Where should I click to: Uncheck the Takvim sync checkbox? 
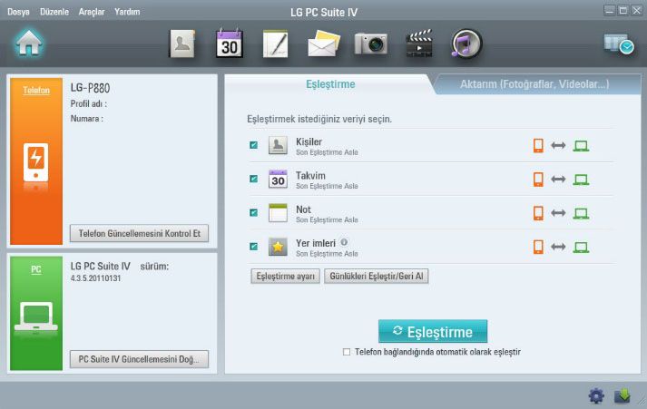(x=253, y=179)
